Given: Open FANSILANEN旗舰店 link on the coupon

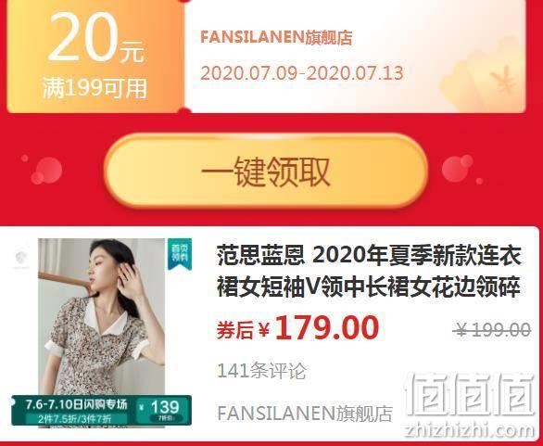Looking at the screenshot, I should (x=276, y=37).
